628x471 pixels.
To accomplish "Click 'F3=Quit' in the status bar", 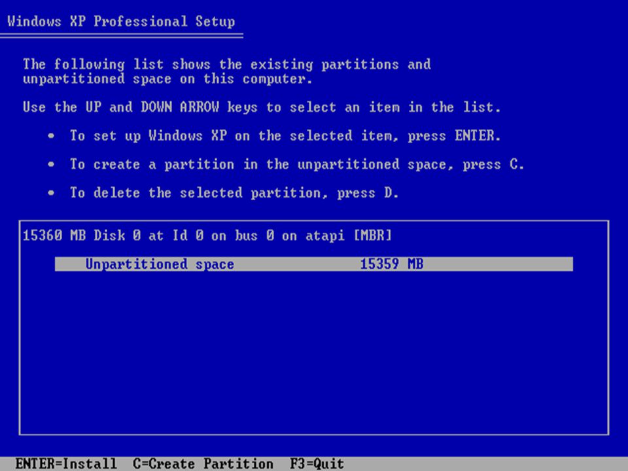I will point(317,464).
